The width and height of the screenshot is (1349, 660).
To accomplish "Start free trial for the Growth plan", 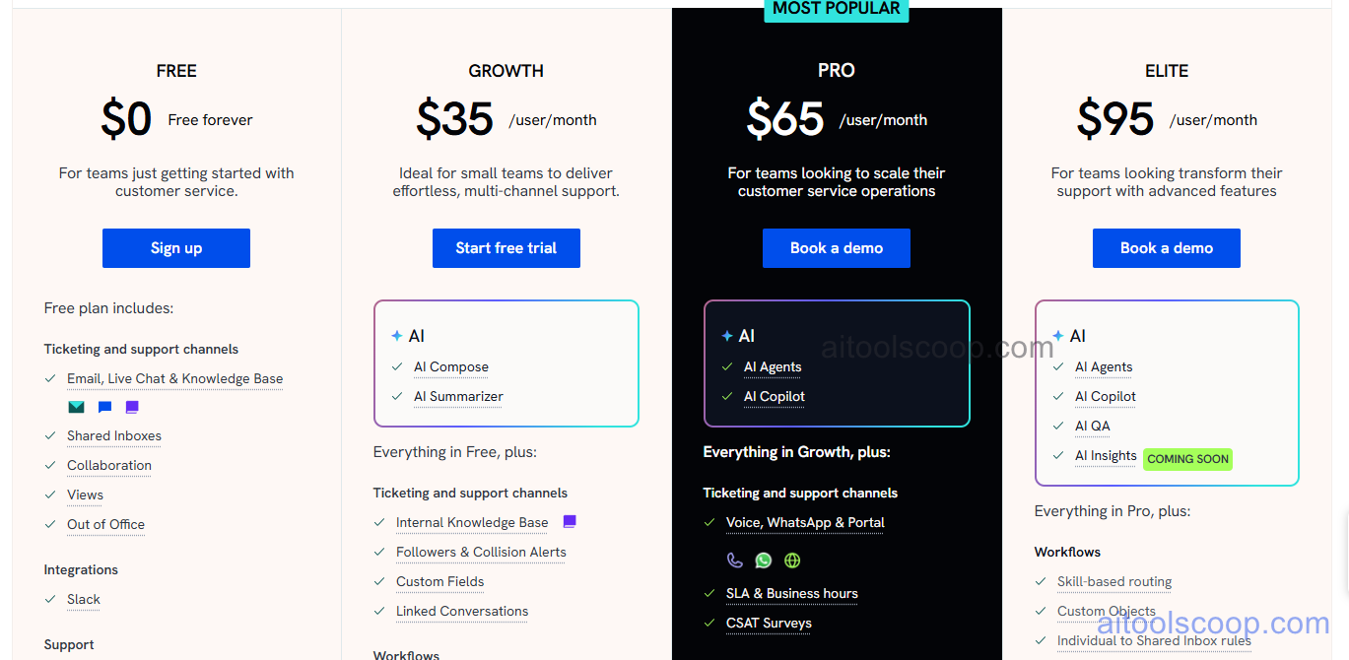I will pyautogui.click(x=506, y=247).
